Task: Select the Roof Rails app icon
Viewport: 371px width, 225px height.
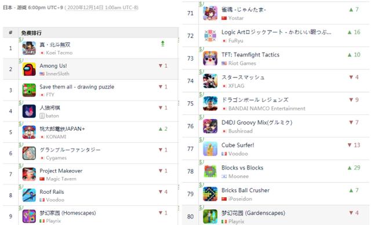Action: 29,196
